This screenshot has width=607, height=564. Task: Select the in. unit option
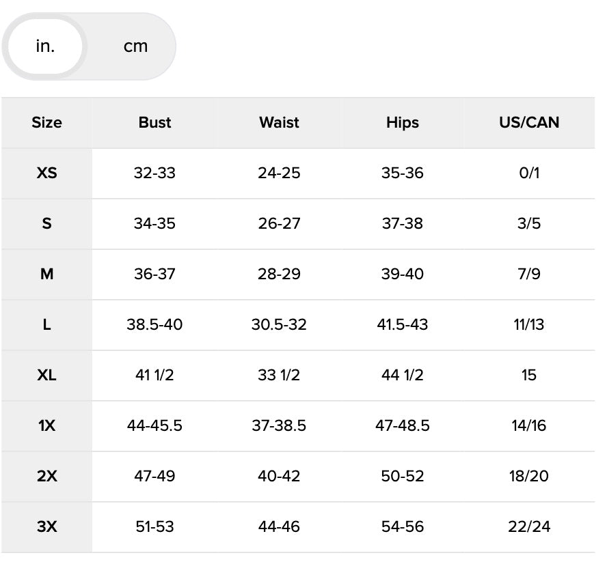pyautogui.click(x=45, y=46)
